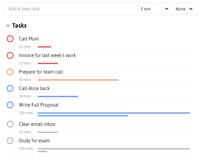Click the Study for exam title

click(x=34, y=141)
